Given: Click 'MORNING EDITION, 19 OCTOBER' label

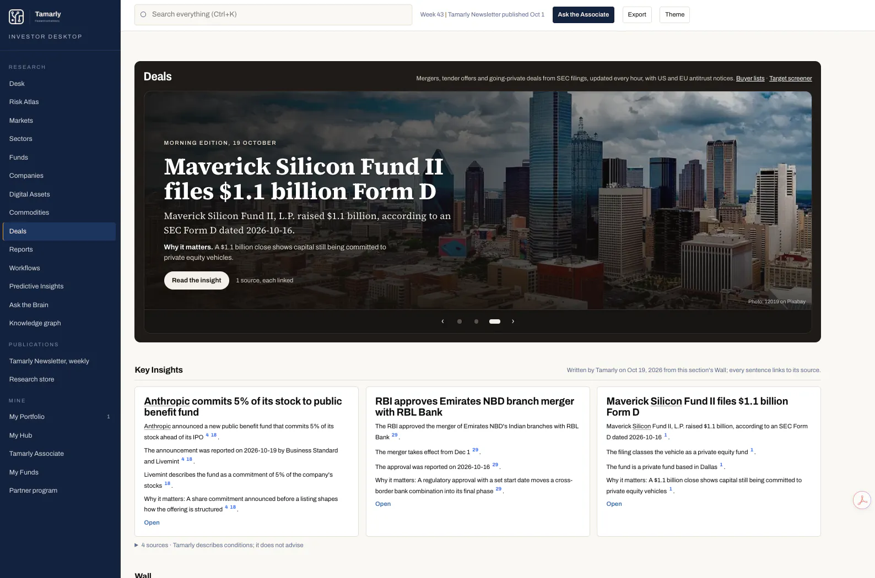Looking at the screenshot, I should (x=220, y=143).
